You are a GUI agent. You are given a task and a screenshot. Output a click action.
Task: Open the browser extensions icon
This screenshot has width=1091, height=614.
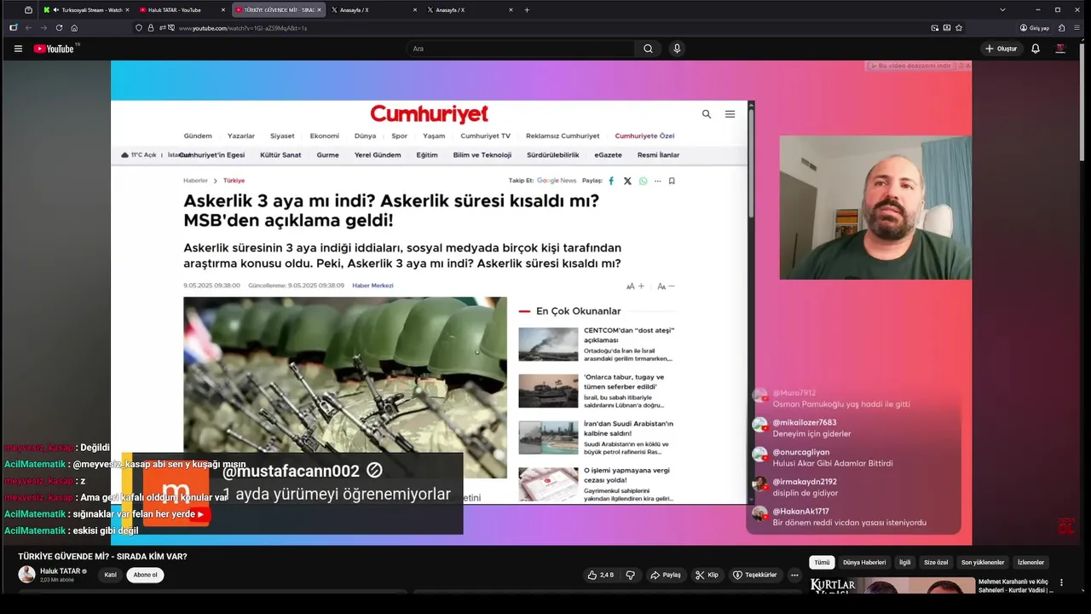coord(1062,28)
